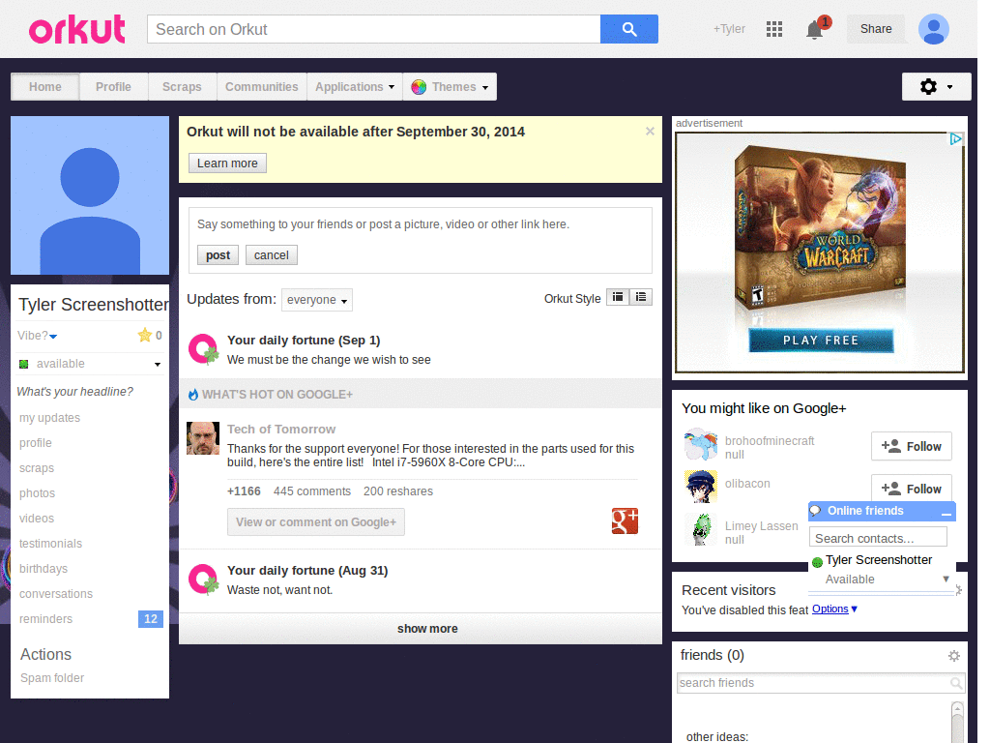Click the Search contacts field
The height and width of the screenshot is (743, 990).
(x=878, y=538)
